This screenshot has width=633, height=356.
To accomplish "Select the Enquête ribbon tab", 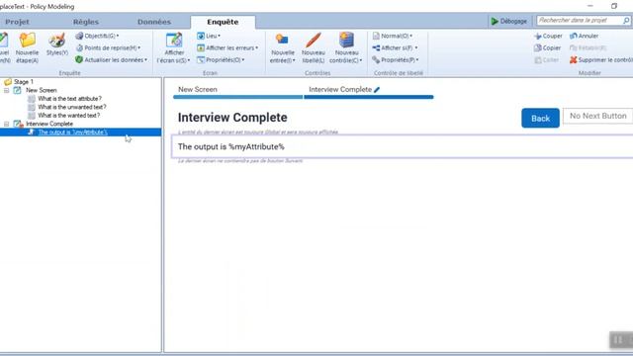I will (223, 22).
